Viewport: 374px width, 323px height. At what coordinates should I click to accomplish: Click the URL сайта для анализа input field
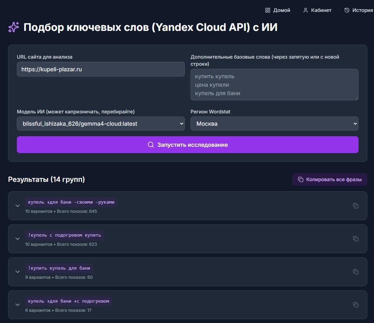tap(101, 69)
